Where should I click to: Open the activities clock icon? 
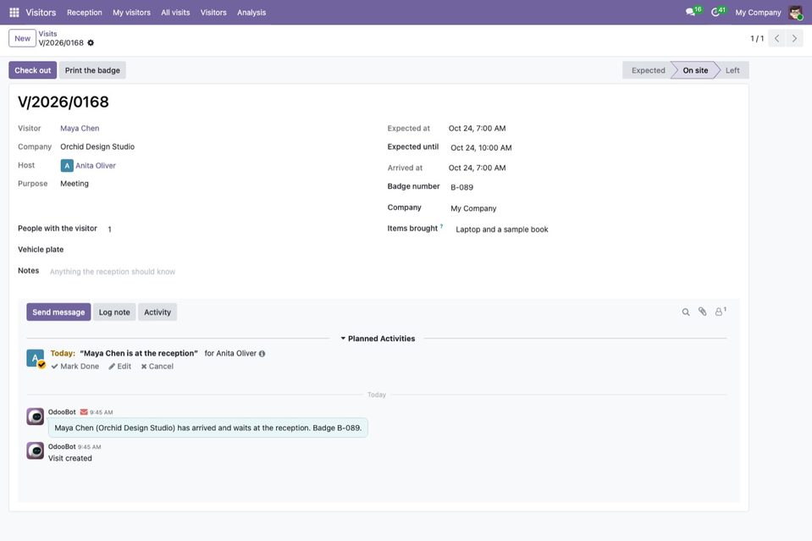pyautogui.click(x=715, y=12)
